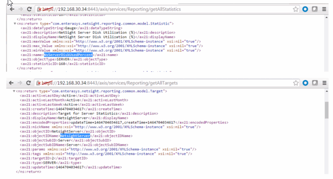Image resolution: width=333 pixels, height=179 pixels.
Task: Reload the getAllTargets page
Action: point(28,83)
